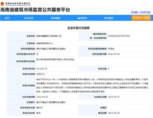Click the 工程名称 label

31,43
